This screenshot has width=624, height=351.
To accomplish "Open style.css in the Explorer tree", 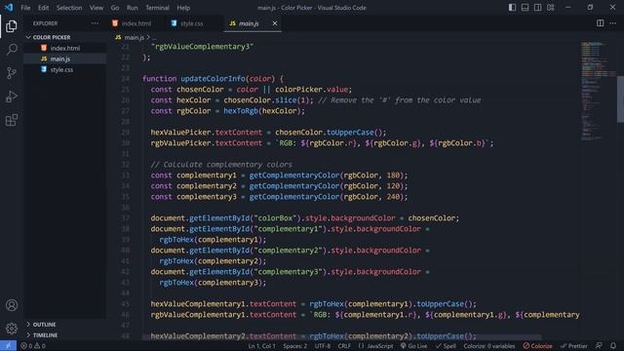I will 65,69.
